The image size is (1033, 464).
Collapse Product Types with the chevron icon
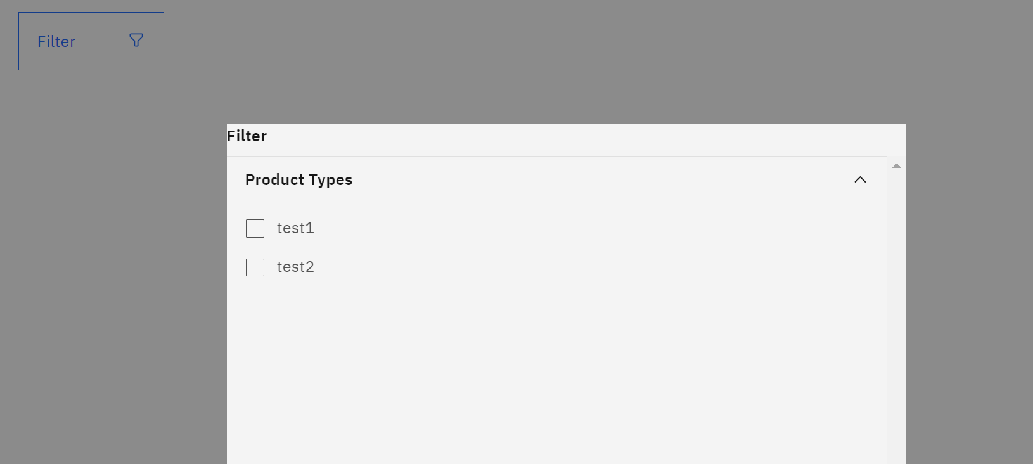(860, 180)
